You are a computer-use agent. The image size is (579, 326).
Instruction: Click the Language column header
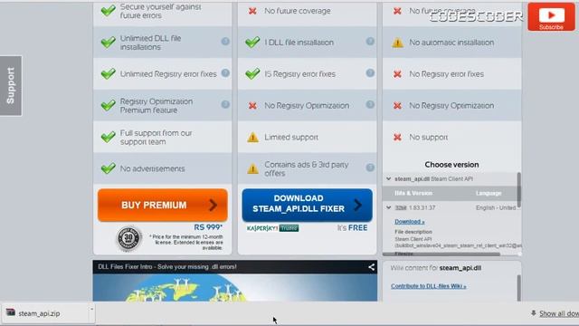tap(489, 193)
